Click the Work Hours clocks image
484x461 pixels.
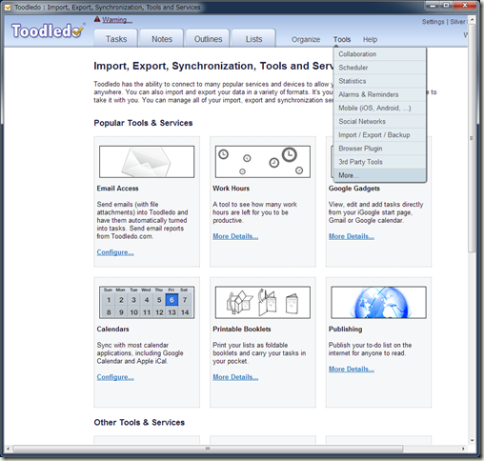pyautogui.click(x=263, y=162)
